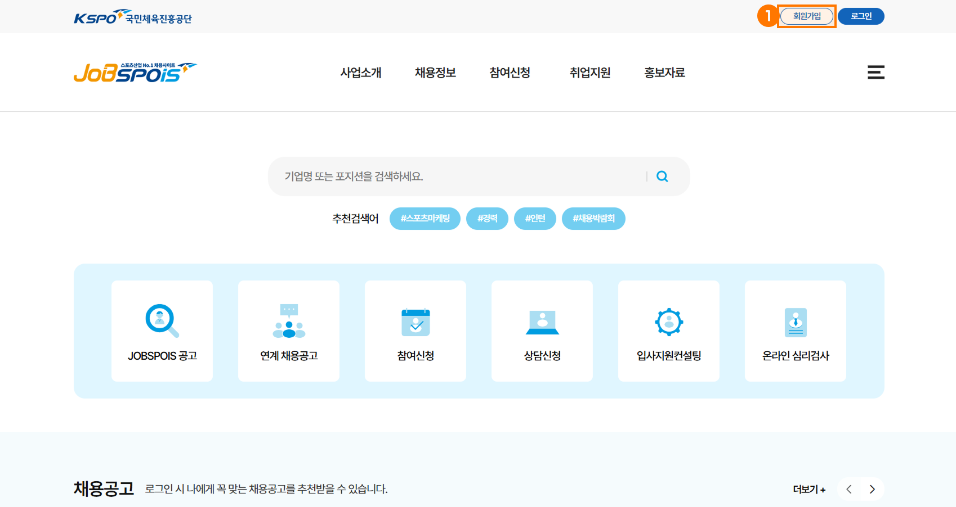The width and height of the screenshot is (956, 507).
Task: Select the #스포츠마케팅 recommended keyword tag
Action: [x=425, y=219]
